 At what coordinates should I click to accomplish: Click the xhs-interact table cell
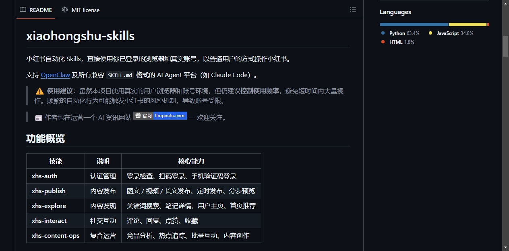click(56, 220)
